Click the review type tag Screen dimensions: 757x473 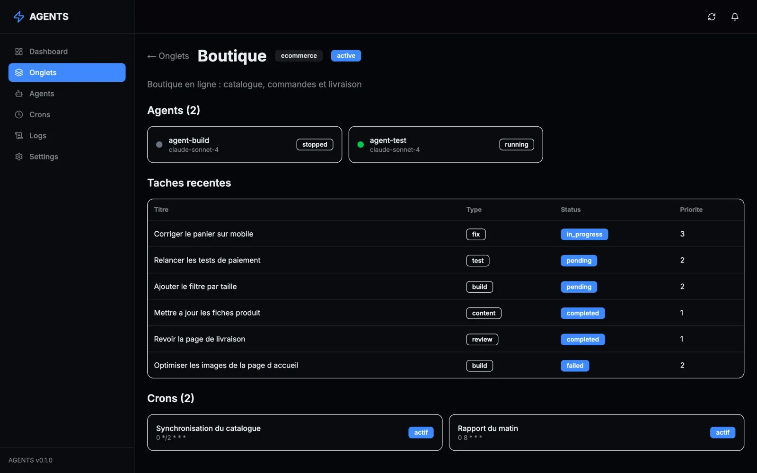click(482, 340)
